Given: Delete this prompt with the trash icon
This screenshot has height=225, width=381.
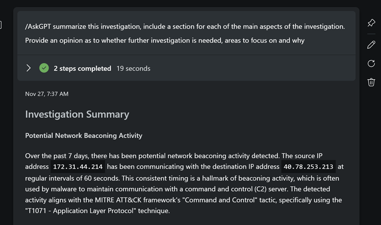Looking at the screenshot, I should click(x=371, y=82).
